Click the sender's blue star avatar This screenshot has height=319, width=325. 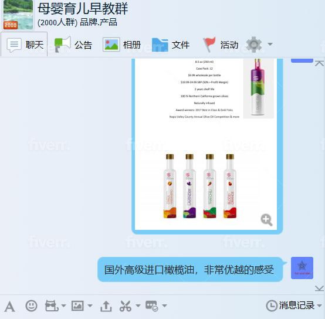pyautogui.click(x=302, y=268)
